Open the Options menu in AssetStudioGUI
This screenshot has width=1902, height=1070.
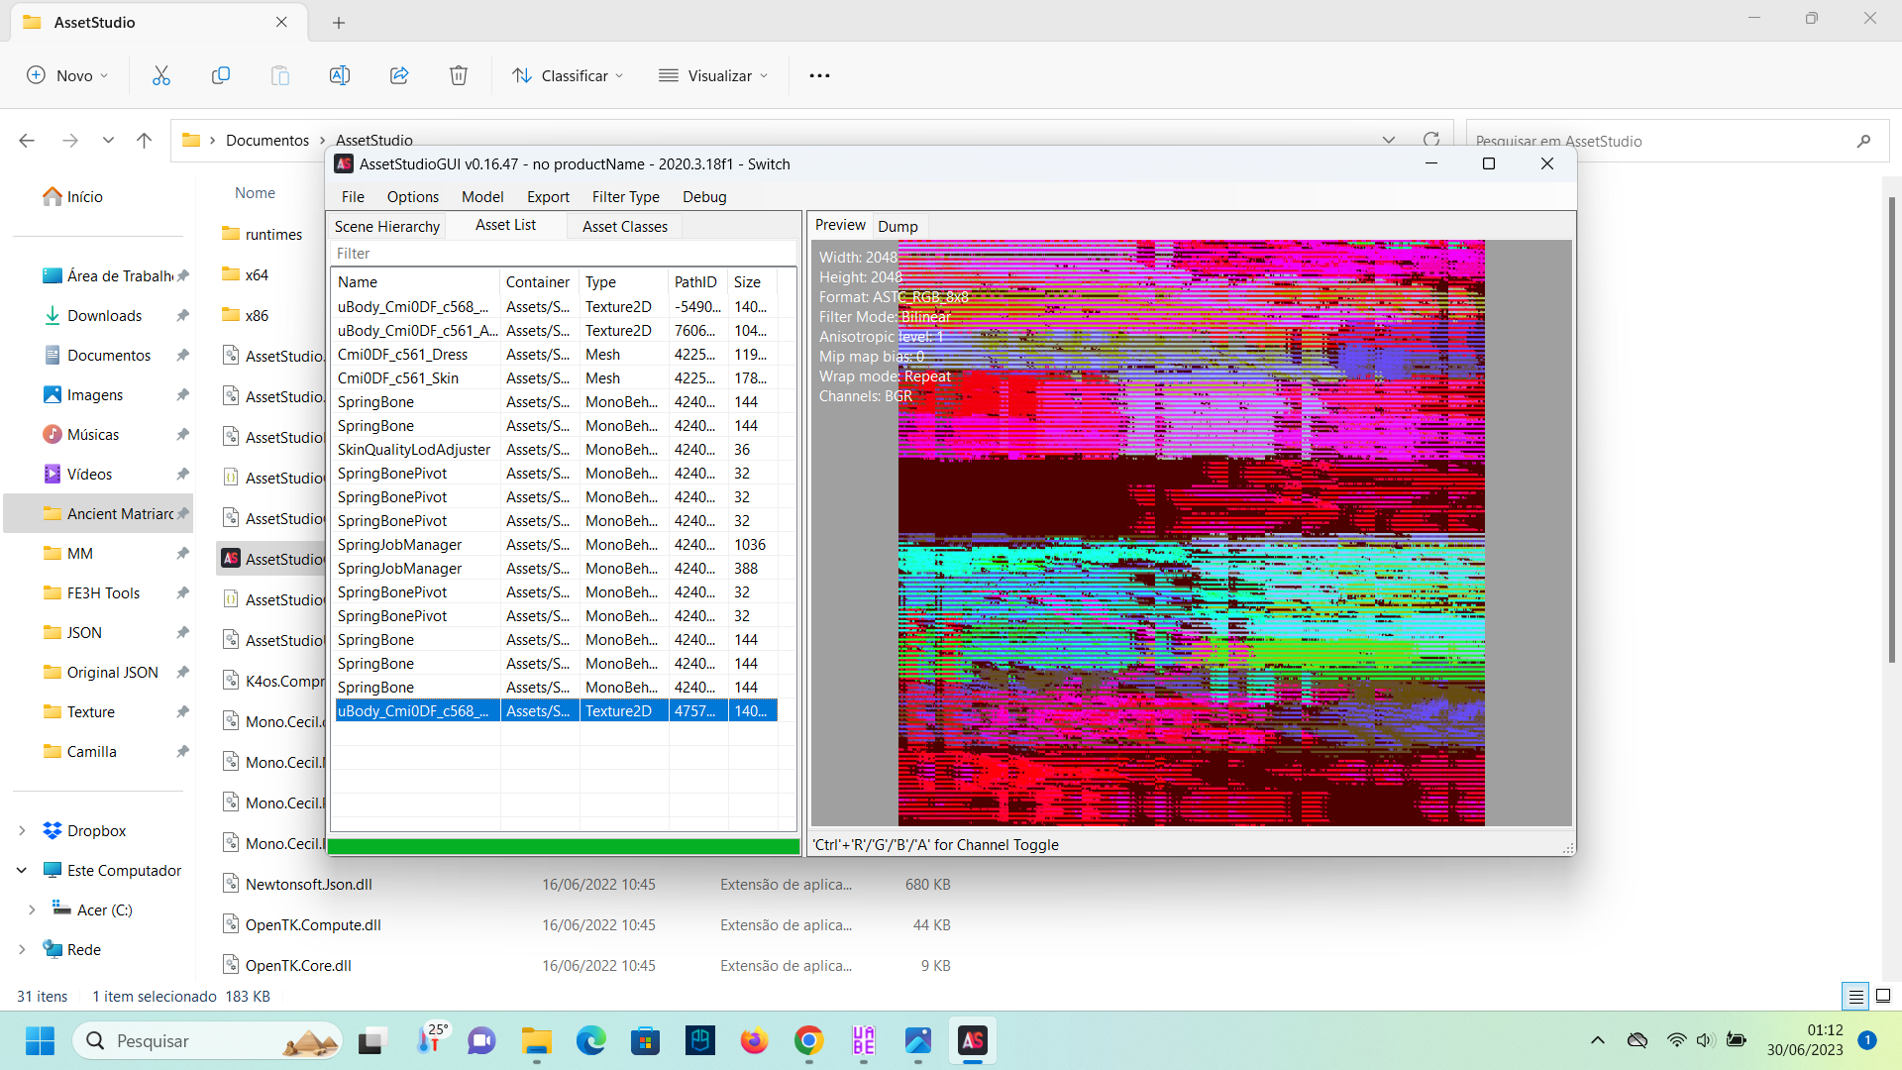412,196
